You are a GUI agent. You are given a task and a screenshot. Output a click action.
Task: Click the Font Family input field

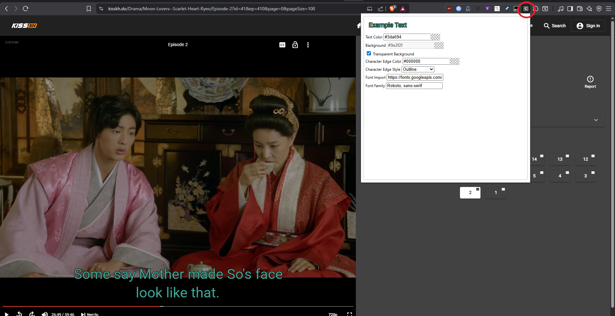(414, 86)
